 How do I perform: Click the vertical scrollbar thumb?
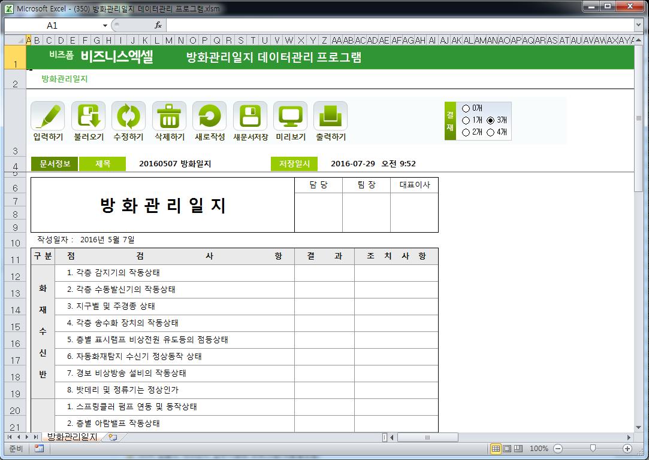click(x=639, y=118)
